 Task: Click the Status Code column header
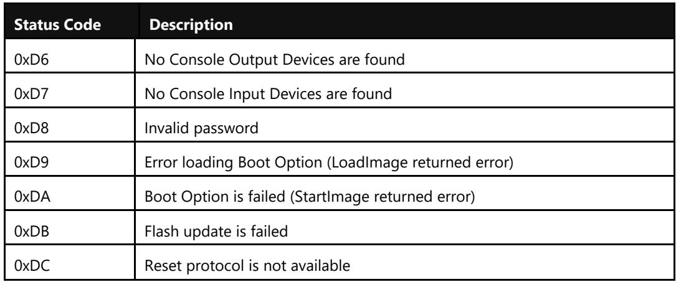pos(58,24)
